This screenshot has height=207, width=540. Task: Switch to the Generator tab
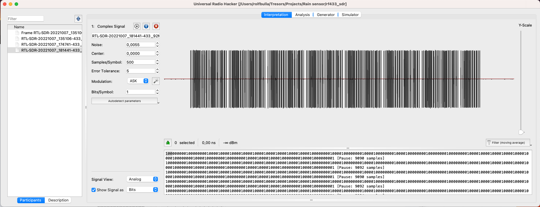[x=326, y=15]
